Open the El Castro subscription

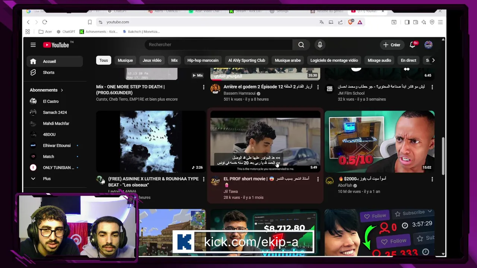click(54, 101)
